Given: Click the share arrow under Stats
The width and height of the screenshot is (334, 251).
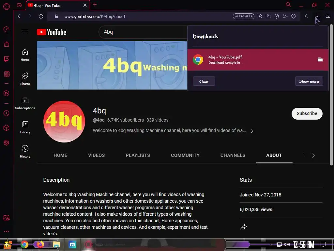Looking at the screenshot, I should point(243,227).
